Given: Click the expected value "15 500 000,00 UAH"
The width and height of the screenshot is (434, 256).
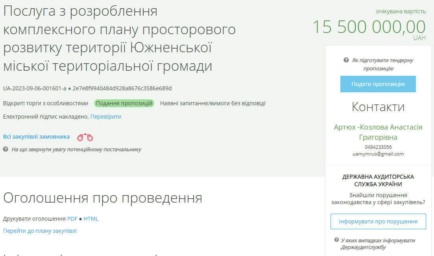Looking at the screenshot, I should 370,27.
